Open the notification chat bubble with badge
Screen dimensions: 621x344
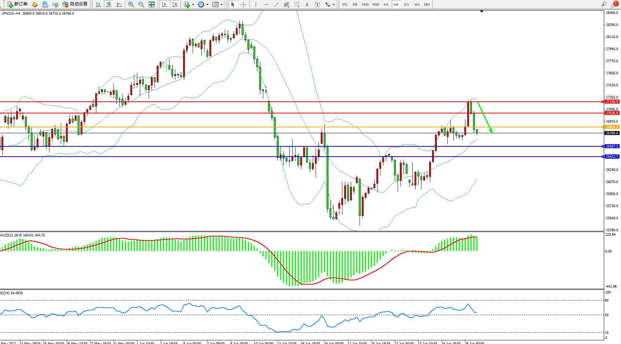[x=614, y=4]
